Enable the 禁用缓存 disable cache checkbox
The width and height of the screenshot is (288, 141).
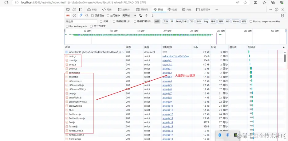pyautogui.click(x=108, y=16)
